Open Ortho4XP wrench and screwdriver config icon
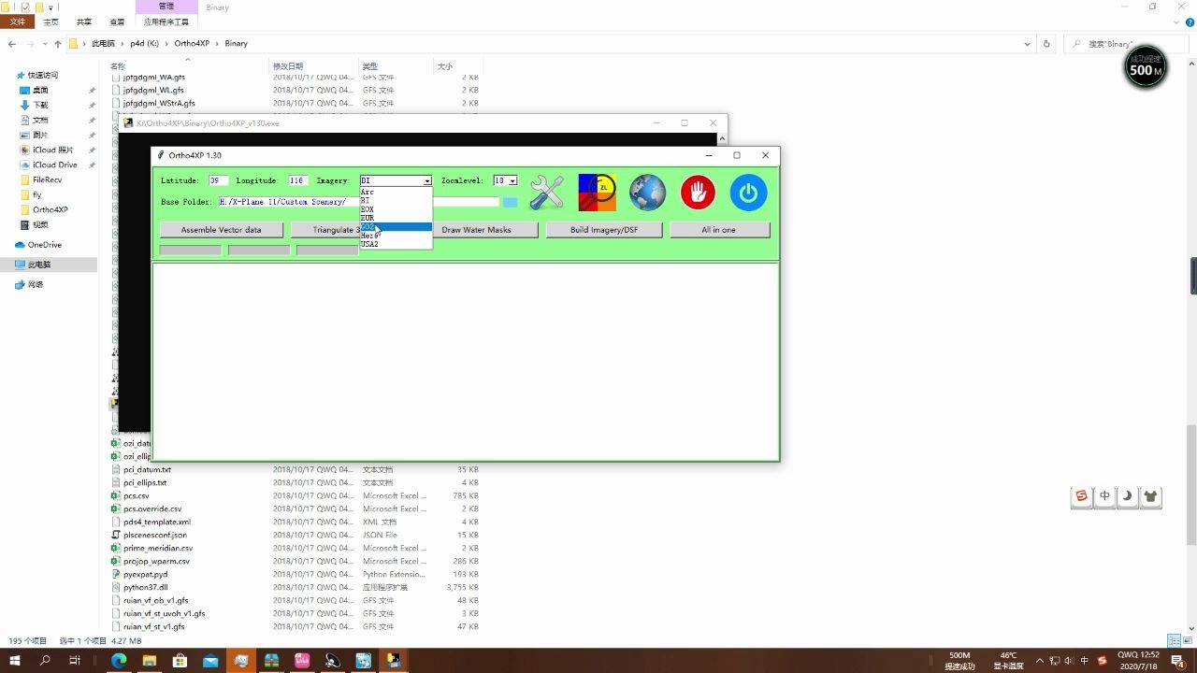Viewport: 1197px width, 673px height. coord(546,192)
